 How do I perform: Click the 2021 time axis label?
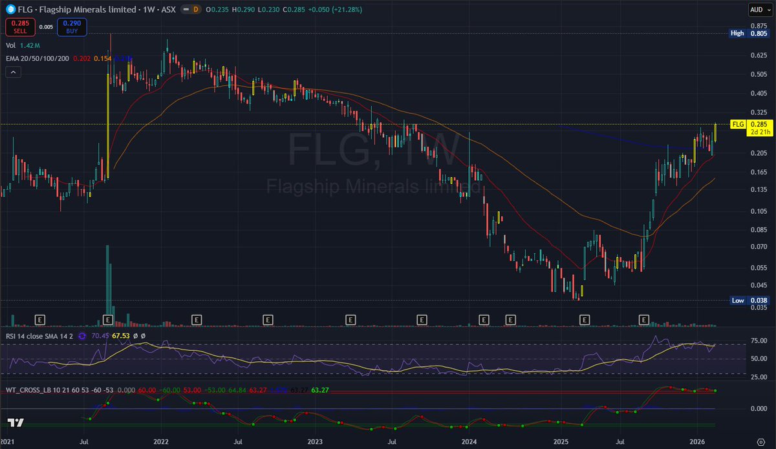click(x=8, y=441)
